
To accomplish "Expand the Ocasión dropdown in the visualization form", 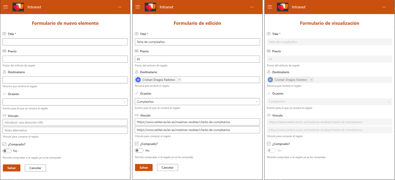I will 389,102.
